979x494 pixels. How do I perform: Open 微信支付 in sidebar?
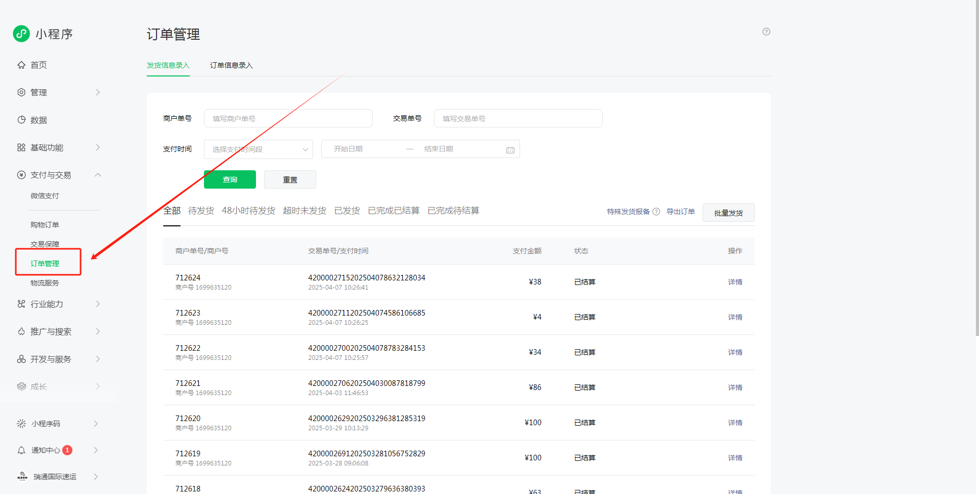pos(45,196)
